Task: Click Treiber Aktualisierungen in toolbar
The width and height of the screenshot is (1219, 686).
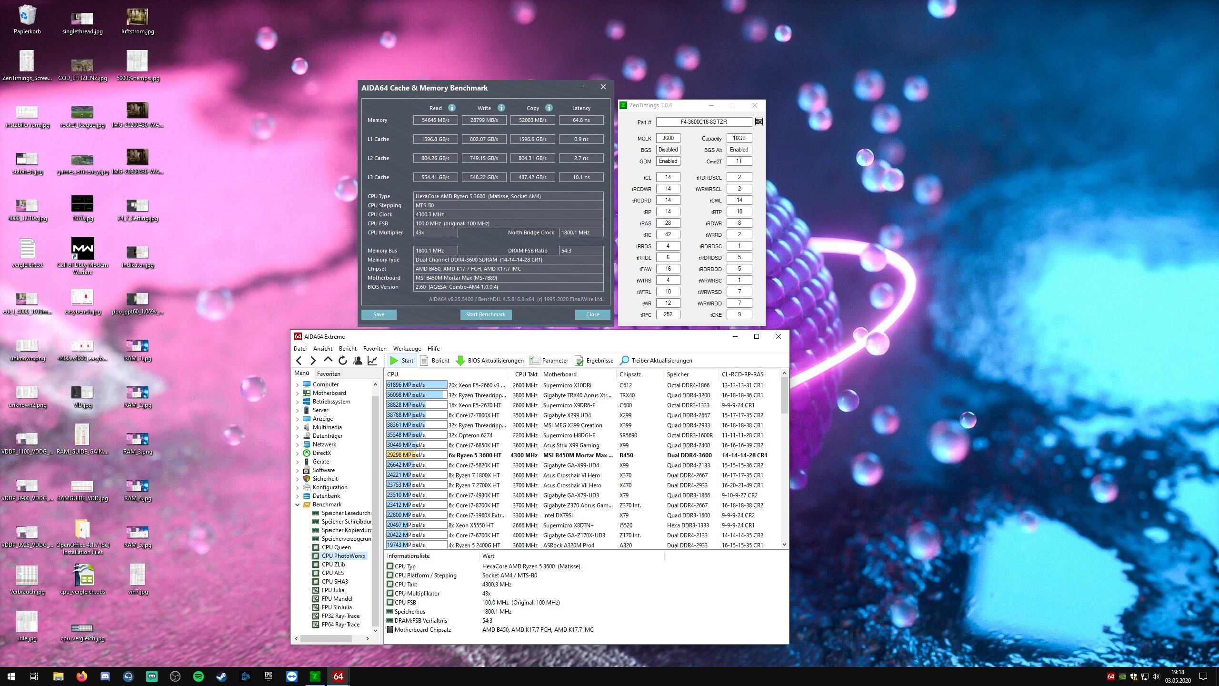Action: pyautogui.click(x=656, y=361)
